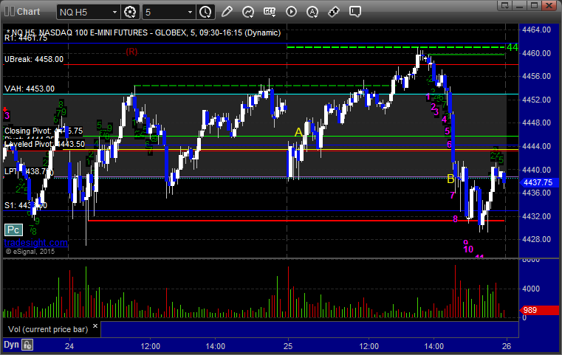Open the chart studies icon menu
The image size is (562, 355).
[248, 12]
